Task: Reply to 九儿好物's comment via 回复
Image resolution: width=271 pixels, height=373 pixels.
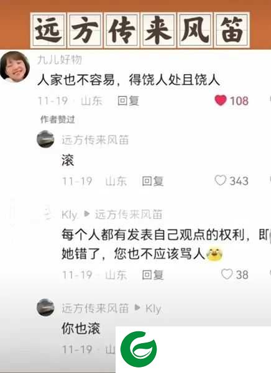Action: 128,101
